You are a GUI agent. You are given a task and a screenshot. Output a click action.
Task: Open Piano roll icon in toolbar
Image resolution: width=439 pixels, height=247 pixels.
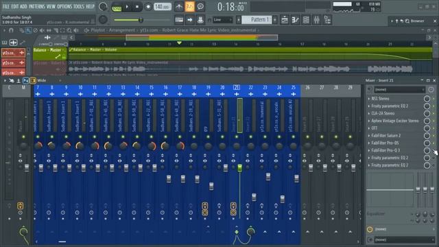click(295, 20)
